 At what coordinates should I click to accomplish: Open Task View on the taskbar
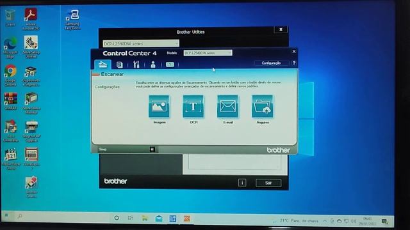[130, 218]
